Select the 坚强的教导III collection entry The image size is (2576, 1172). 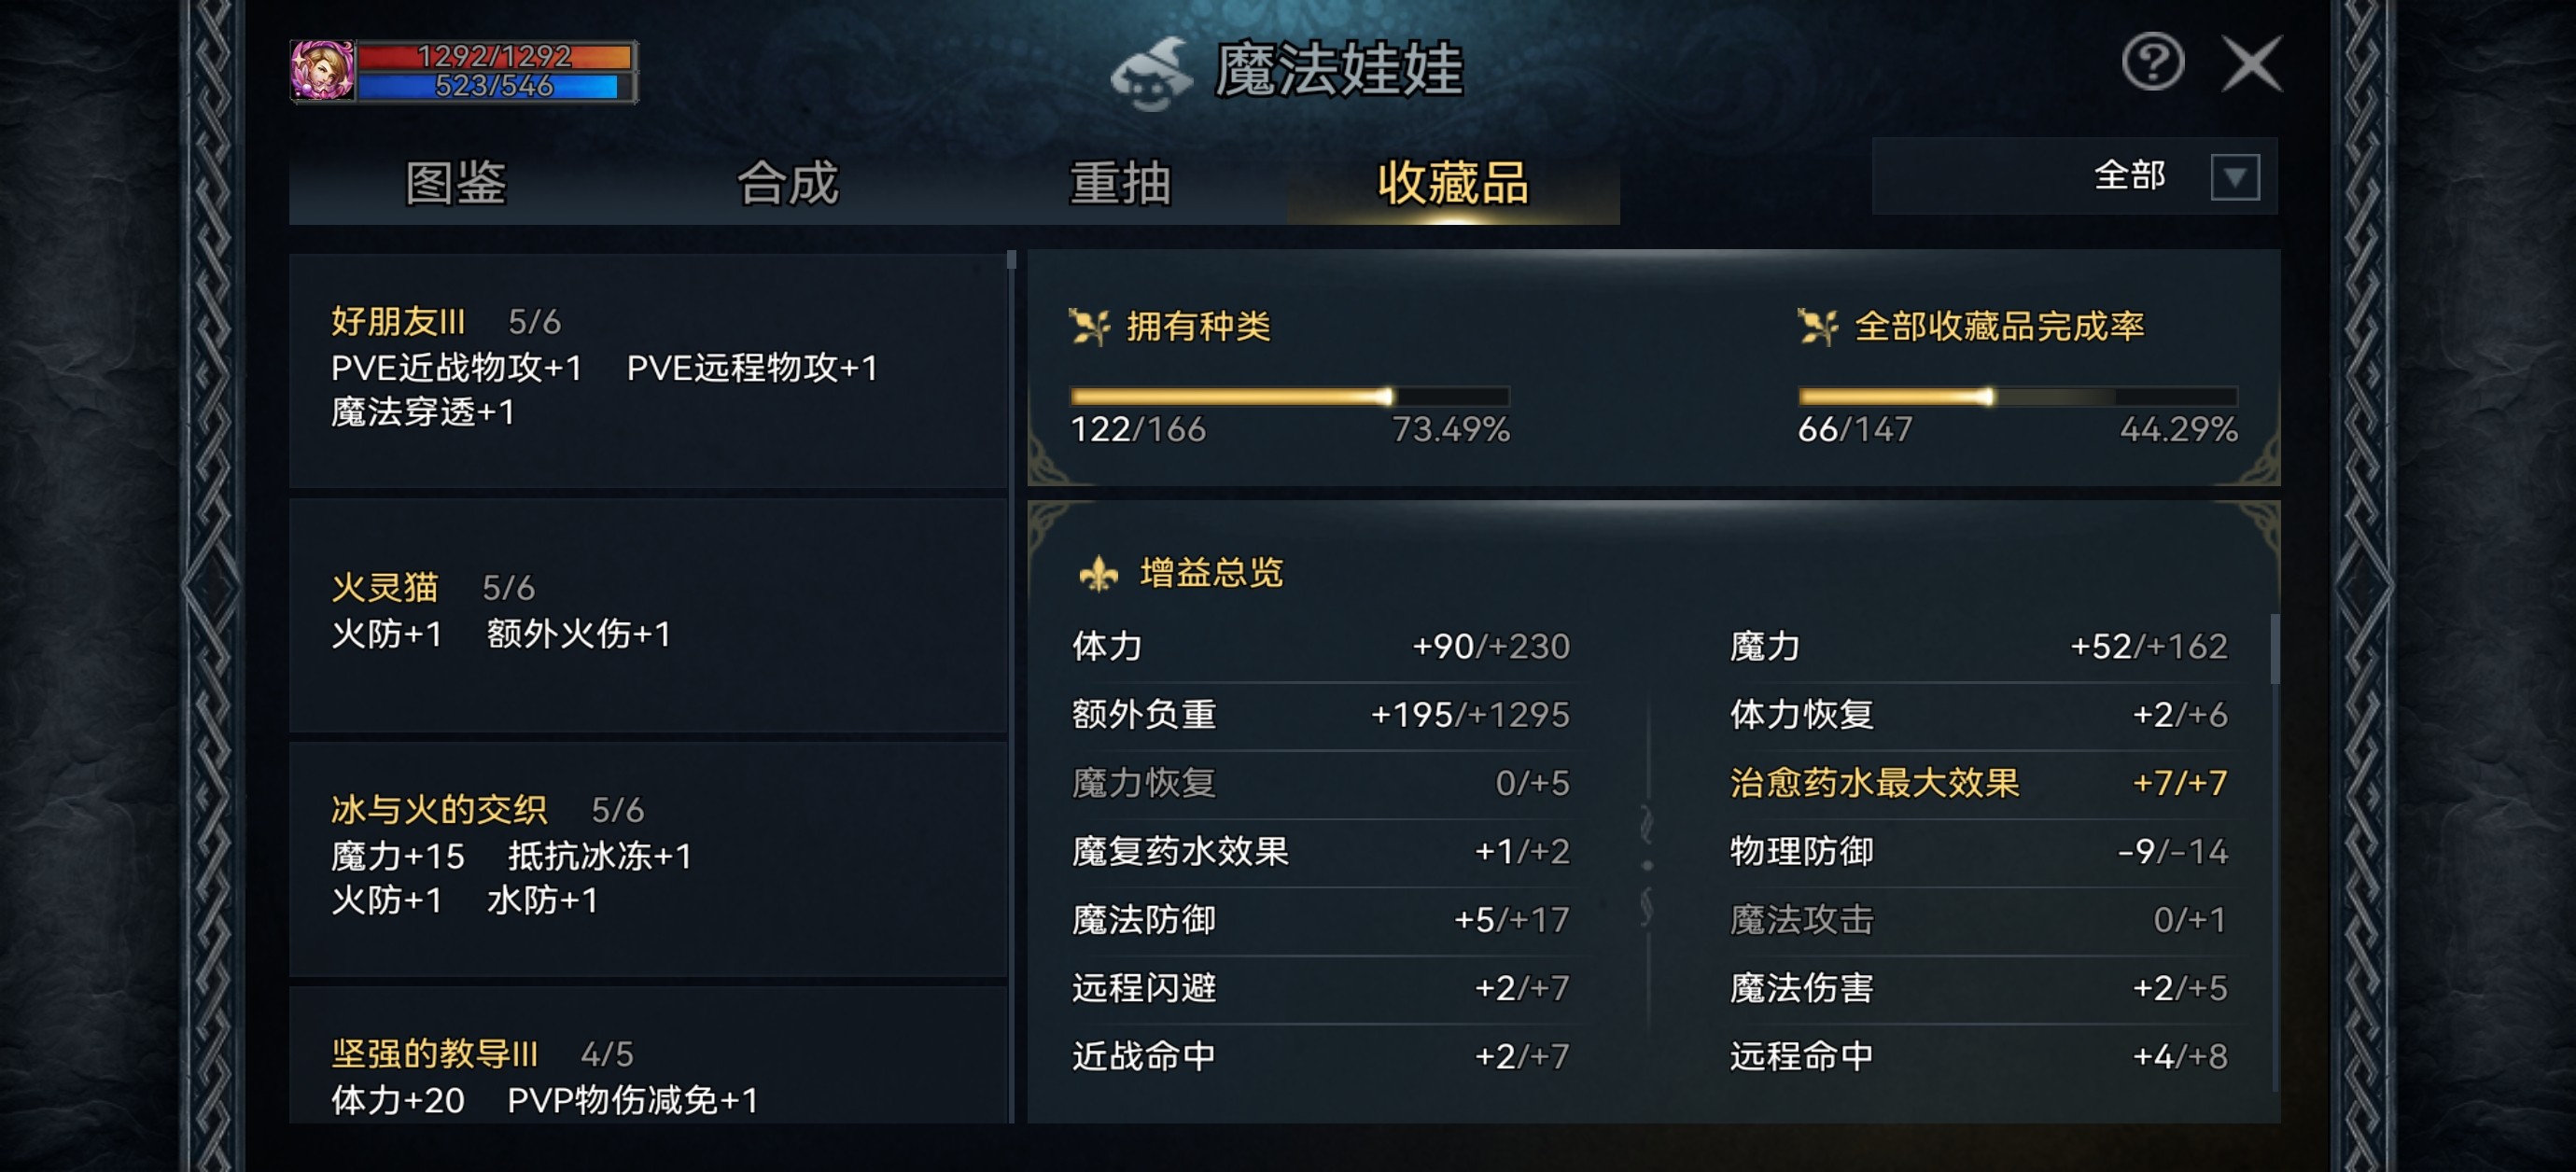point(647,1075)
